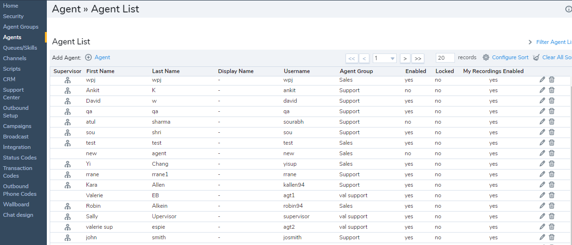The height and width of the screenshot is (245, 572).
Task: Click the records per page field
Action: click(x=445, y=58)
